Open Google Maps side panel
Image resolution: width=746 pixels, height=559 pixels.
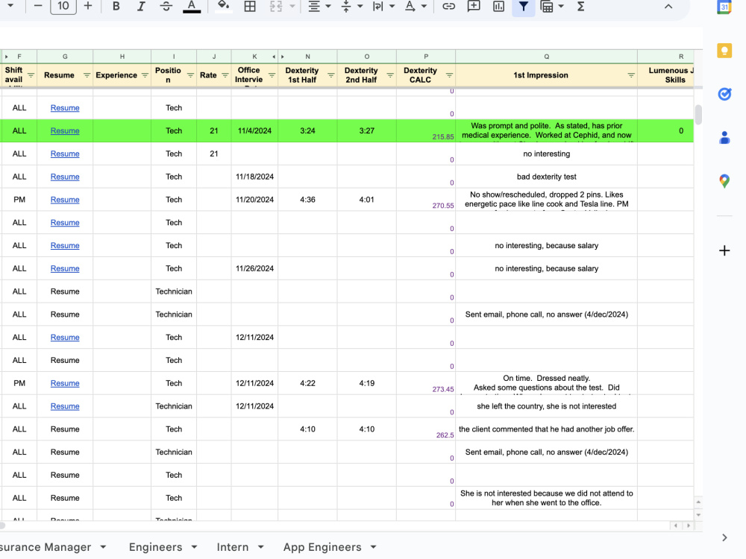coord(724,181)
